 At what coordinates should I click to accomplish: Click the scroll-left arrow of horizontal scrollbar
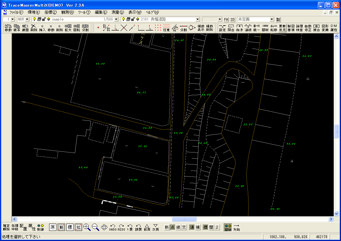(x=15, y=219)
